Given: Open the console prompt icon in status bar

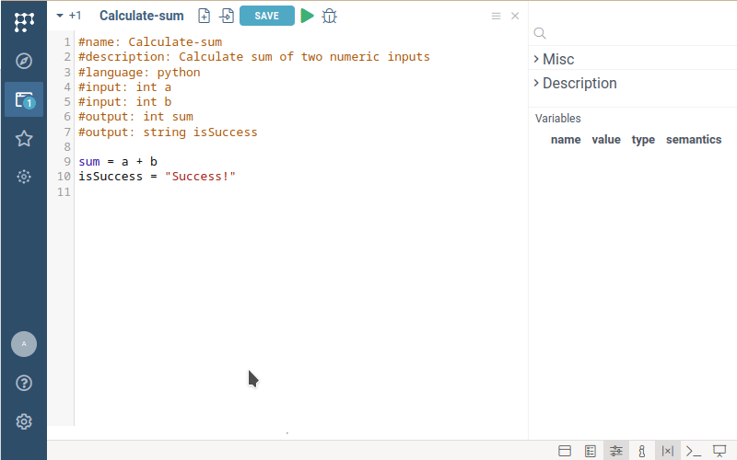Looking at the screenshot, I should (x=694, y=451).
